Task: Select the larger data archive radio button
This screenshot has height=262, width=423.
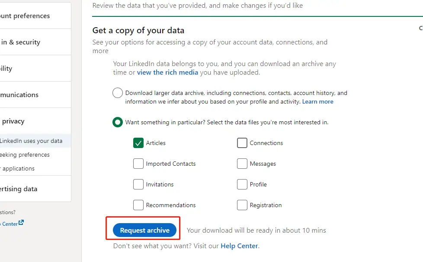Action: point(117,93)
